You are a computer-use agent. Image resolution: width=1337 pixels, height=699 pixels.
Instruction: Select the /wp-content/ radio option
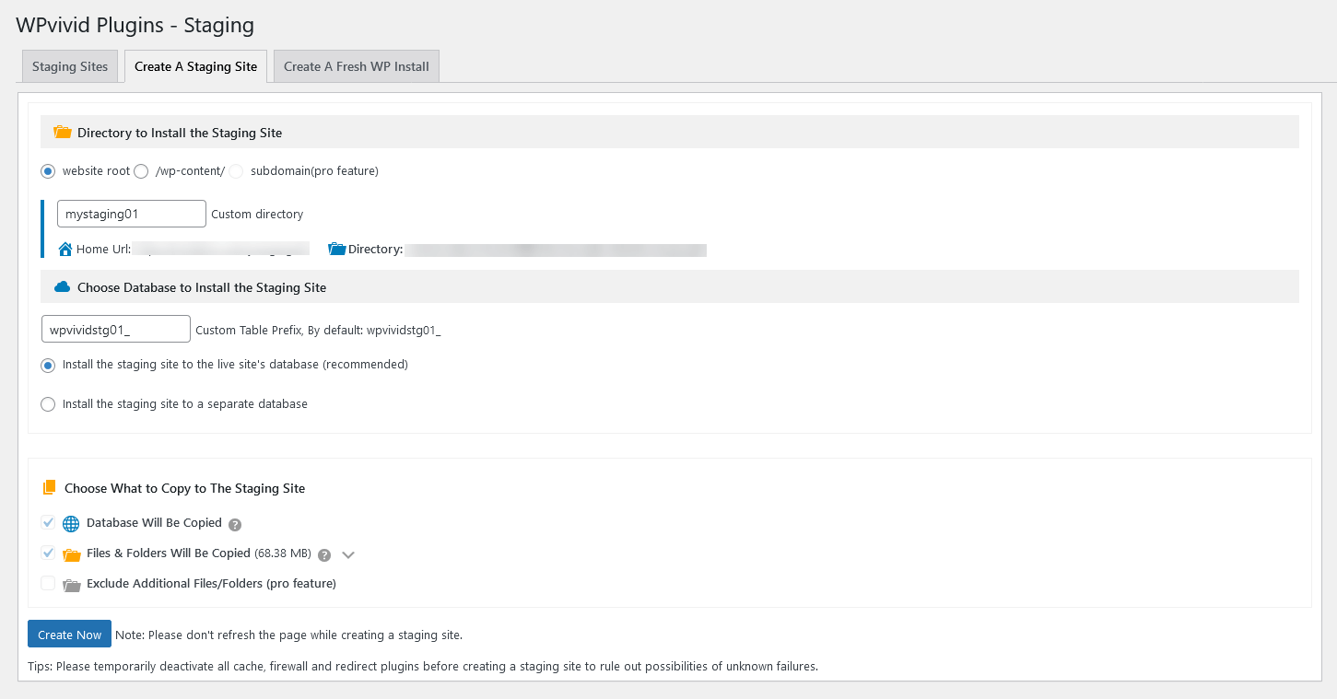coord(141,171)
